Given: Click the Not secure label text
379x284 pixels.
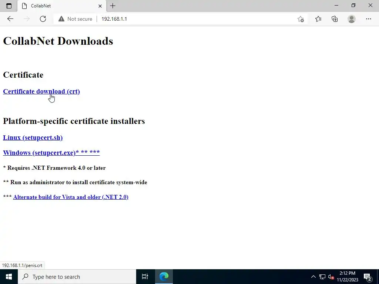Looking at the screenshot, I should pyautogui.click(x=80, y=19).
